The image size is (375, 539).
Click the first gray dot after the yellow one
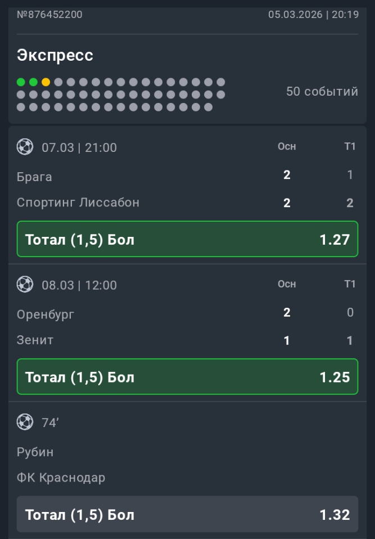(58, 82)
